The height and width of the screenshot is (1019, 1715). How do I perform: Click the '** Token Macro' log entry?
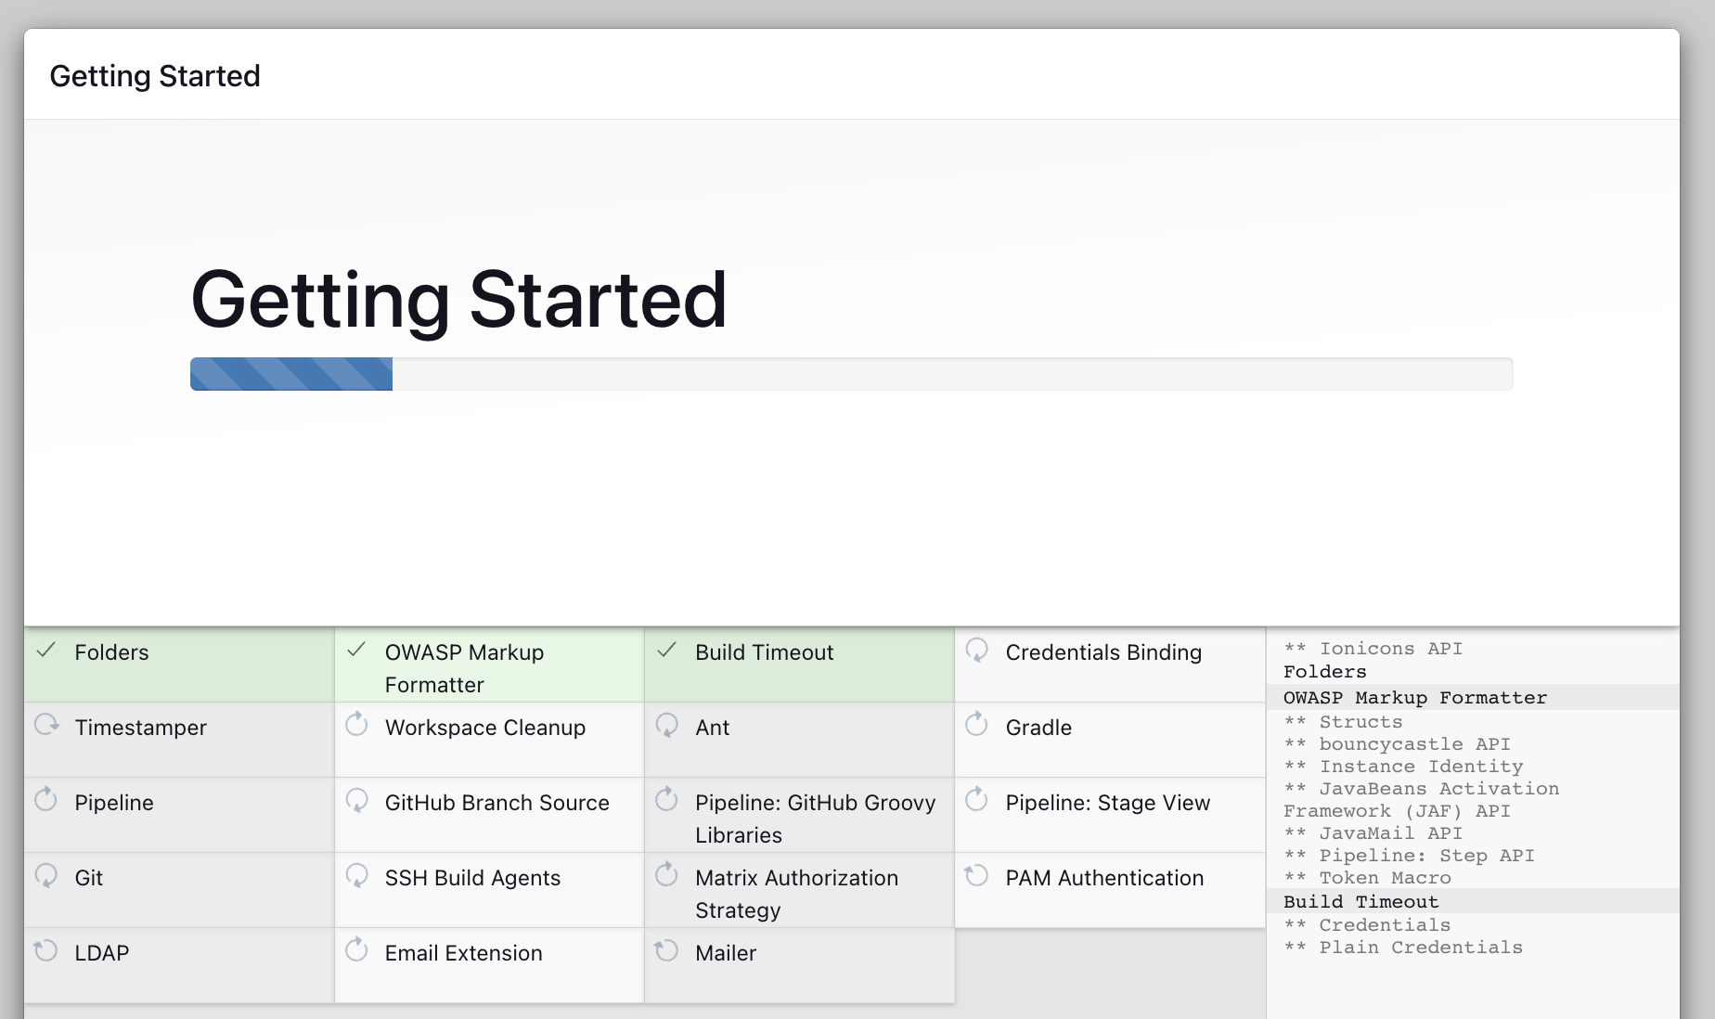(1367, 877)
